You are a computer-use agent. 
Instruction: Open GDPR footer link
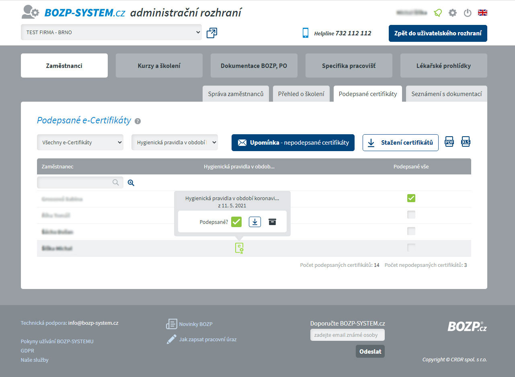pyautogui.click(x=27, y=350)
